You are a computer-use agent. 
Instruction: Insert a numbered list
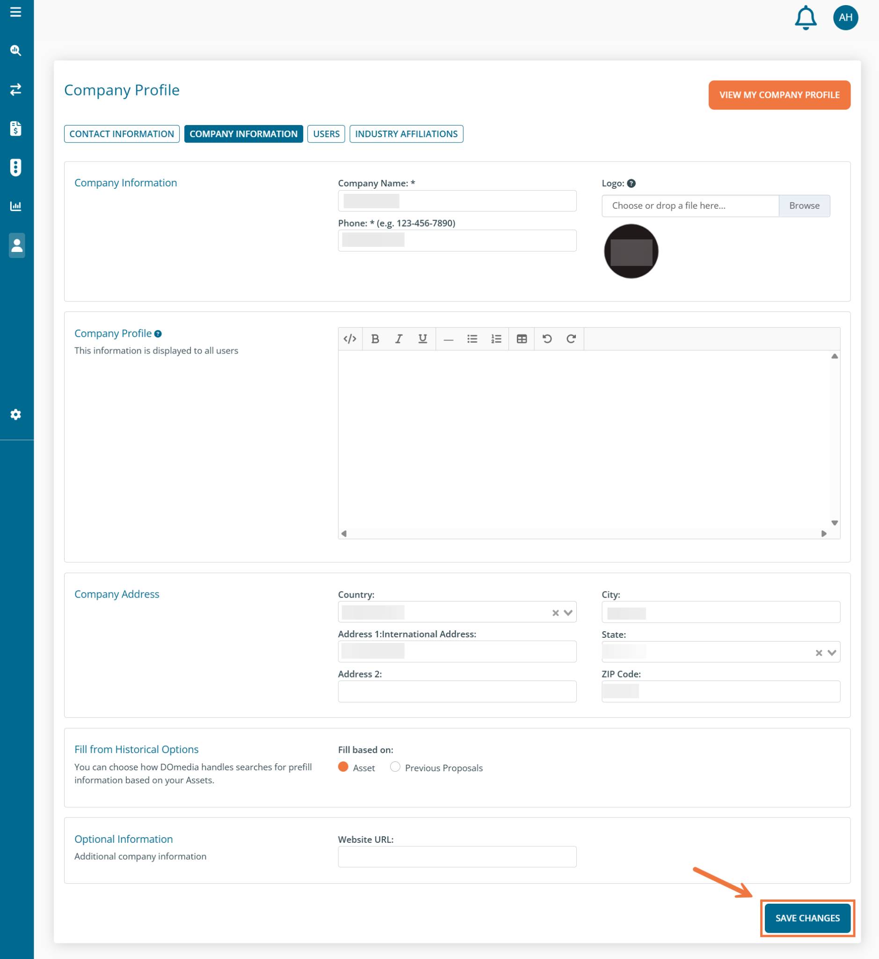tap(496, 339)
